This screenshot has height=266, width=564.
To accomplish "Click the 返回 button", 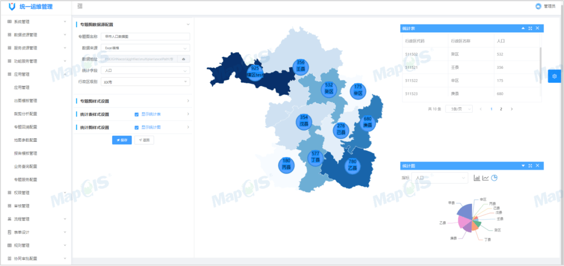I will [144, 140].
